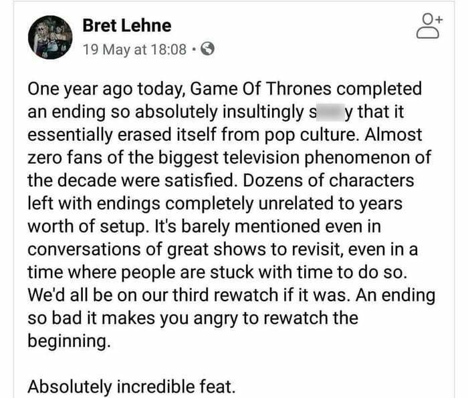Open Bret Lehne's profile picture
This screenshot has height=398, width=468.
pyautogui.click(x=50, y=37)
